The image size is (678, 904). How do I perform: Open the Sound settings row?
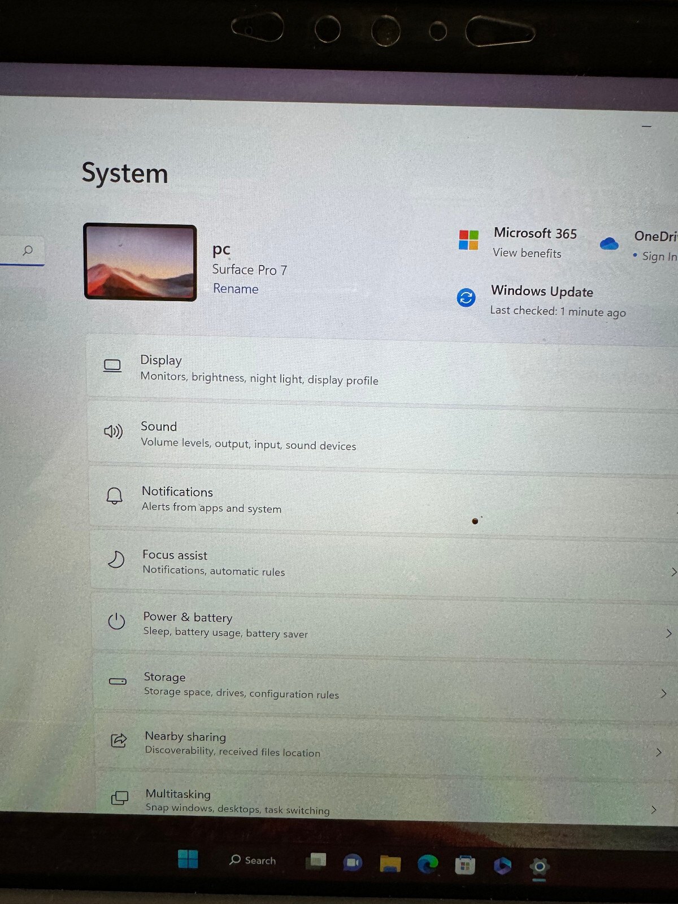[x=383, y=436]
